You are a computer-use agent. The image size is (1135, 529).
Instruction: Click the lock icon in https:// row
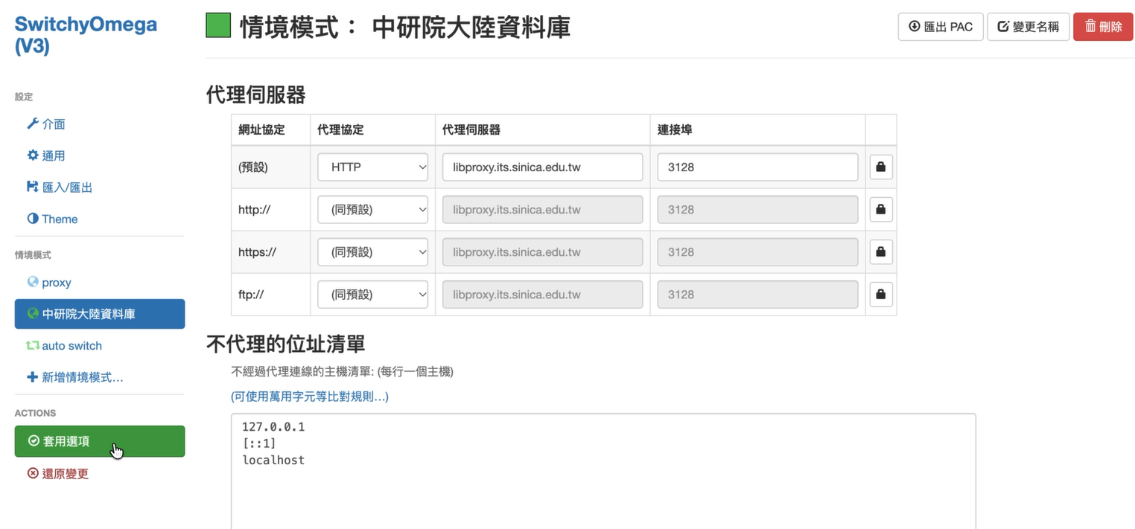tap(881, 252)
